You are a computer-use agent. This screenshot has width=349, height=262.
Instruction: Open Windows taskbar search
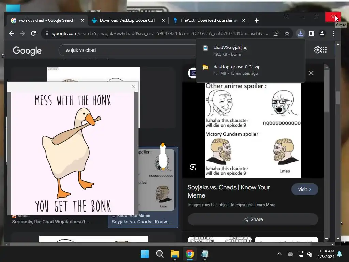pyautogui.click(x=160, y=254)
